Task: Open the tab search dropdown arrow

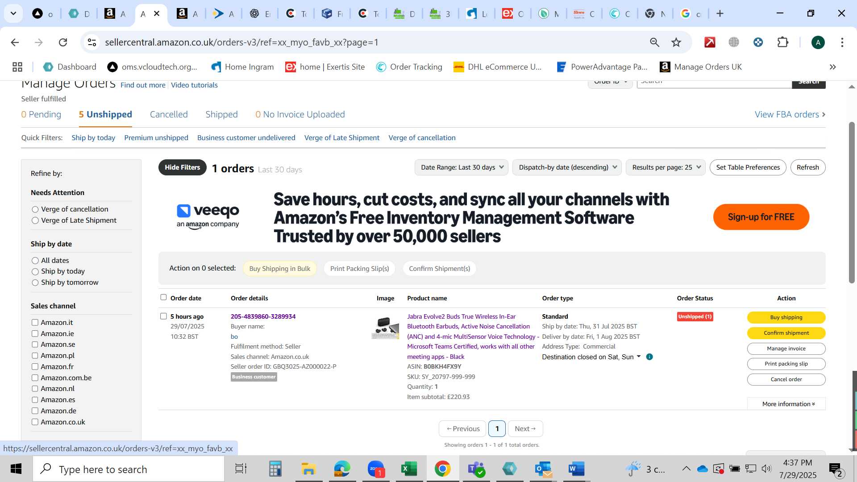Action: [x=13, y=13]
